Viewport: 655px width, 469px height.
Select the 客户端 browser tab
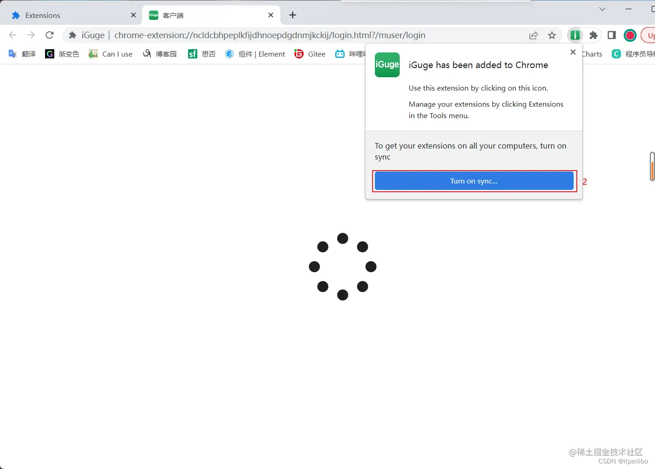(x=212, y=15)
